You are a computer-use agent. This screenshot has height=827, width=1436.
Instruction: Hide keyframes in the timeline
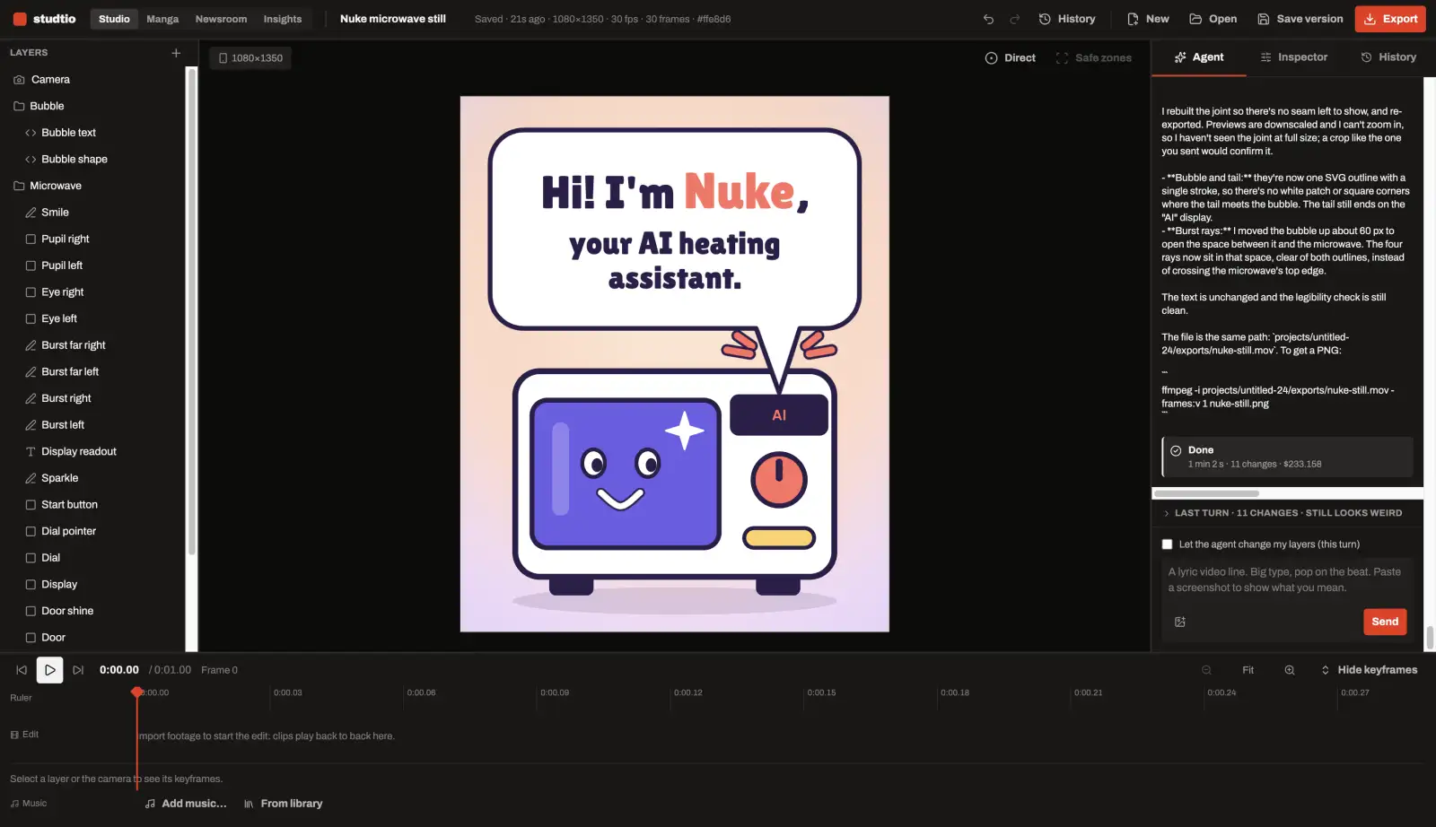1369,670
